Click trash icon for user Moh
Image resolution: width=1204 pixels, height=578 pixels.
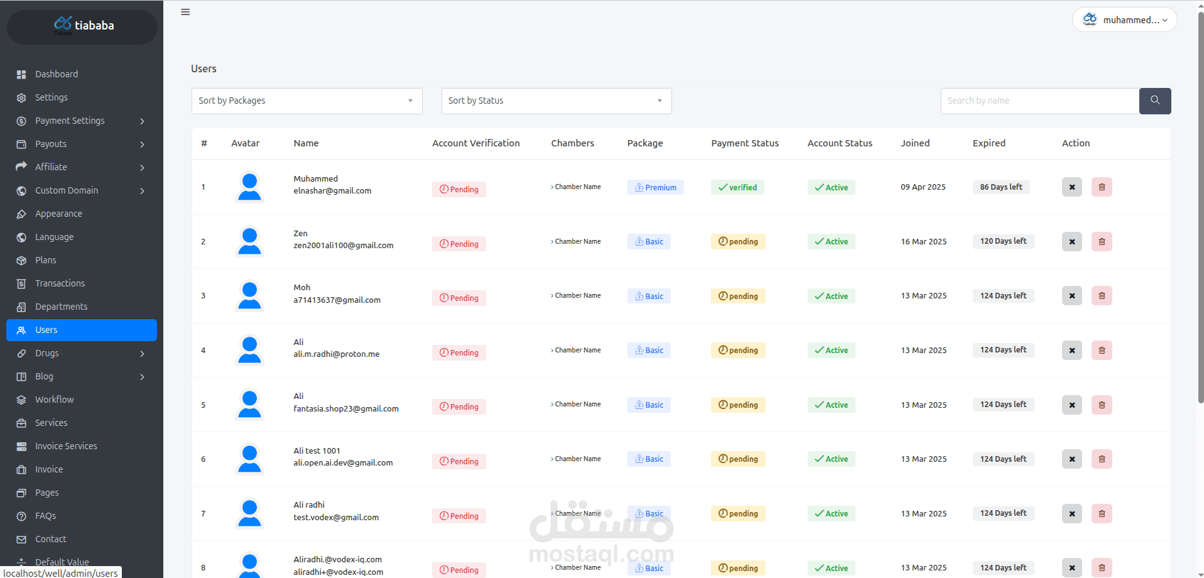[1101, 296]
